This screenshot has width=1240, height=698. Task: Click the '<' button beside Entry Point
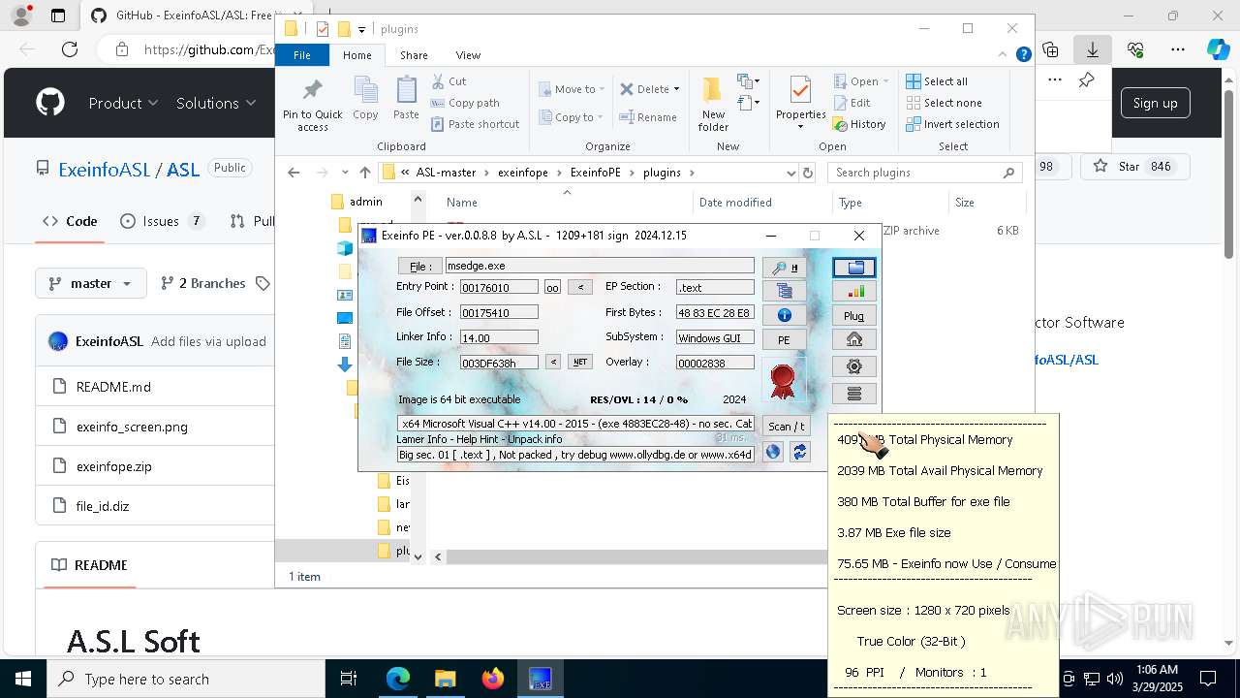click(579, 287)
